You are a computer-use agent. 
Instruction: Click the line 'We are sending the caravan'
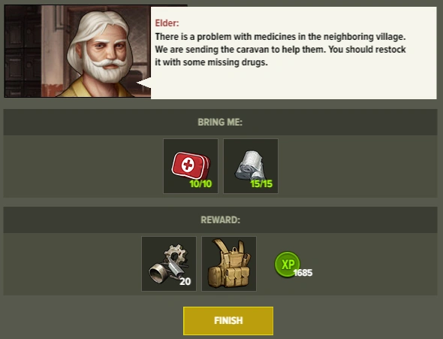[x=280, y=50]
